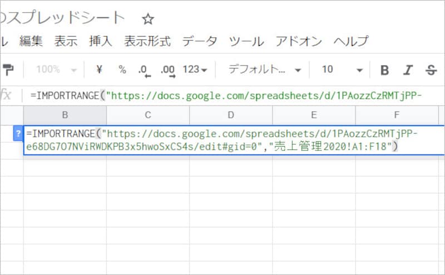Toggle strikethrough formatting
Image resolution: width=445 pixels, height=275 pixels.
[x=431, y=70]
